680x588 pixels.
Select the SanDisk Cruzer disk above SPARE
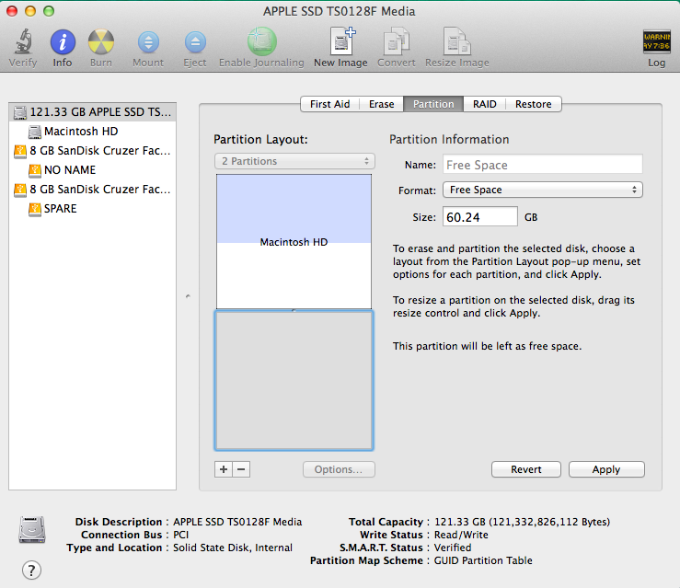pos(92,190)
